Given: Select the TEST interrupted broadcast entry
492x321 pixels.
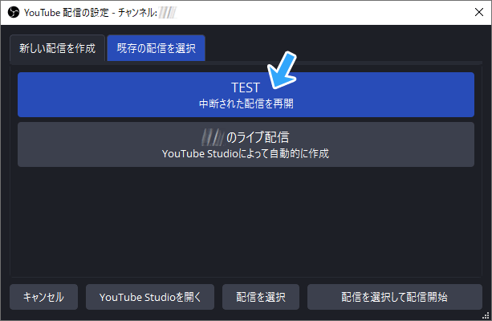Looking at the screenshot, I should [246, 95].
